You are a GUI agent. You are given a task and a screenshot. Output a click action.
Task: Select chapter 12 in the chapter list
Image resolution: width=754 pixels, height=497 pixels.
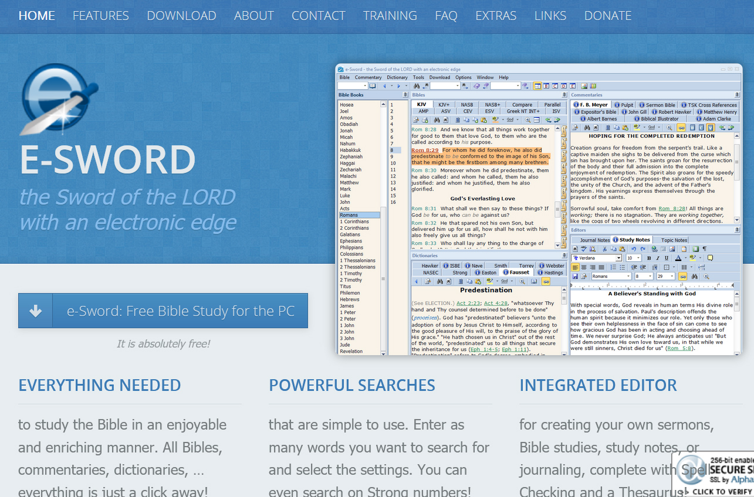point(393,176)
